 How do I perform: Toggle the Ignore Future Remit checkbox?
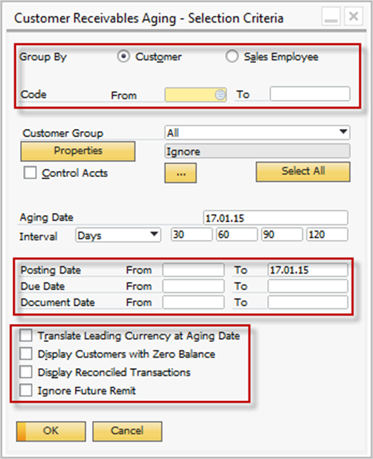(x=26, y=390)
